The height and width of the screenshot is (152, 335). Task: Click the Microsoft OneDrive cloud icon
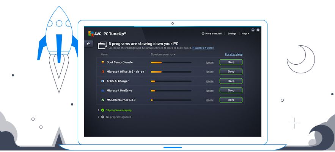[x=103, y=90]
